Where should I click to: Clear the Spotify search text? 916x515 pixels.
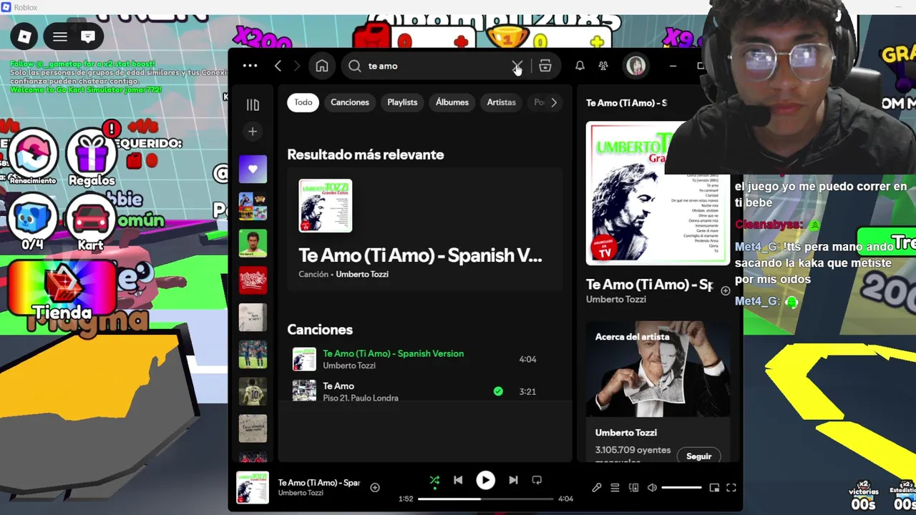click(x=517, y=66)
